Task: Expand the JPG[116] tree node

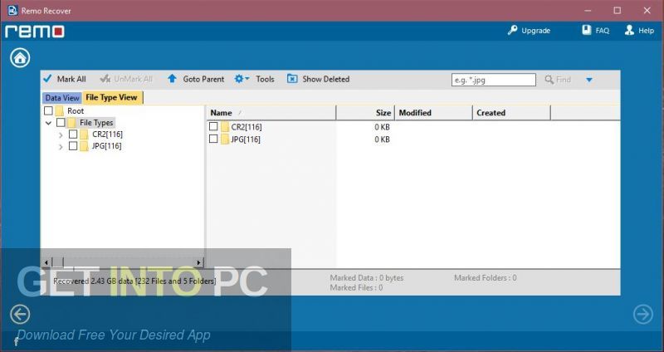Action: click(x=61, y=147)
